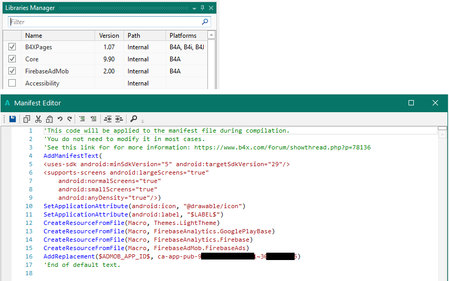Close the Manifest Editor window
This screenshot has height=281, width=449.
tap(435, 103)
